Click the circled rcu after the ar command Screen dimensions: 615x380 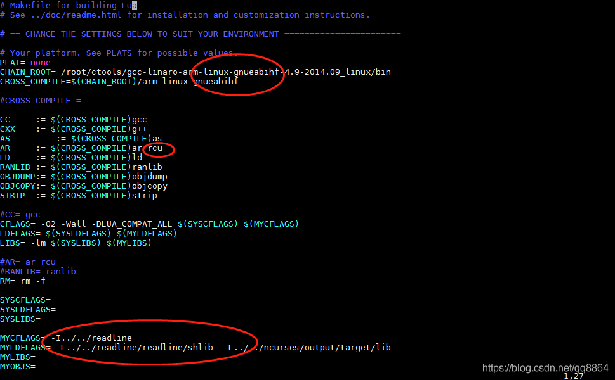click(x=157, y=148)
